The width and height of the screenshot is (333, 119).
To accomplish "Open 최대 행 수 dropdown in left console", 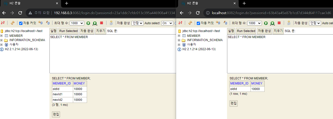I will click(77, 23).
